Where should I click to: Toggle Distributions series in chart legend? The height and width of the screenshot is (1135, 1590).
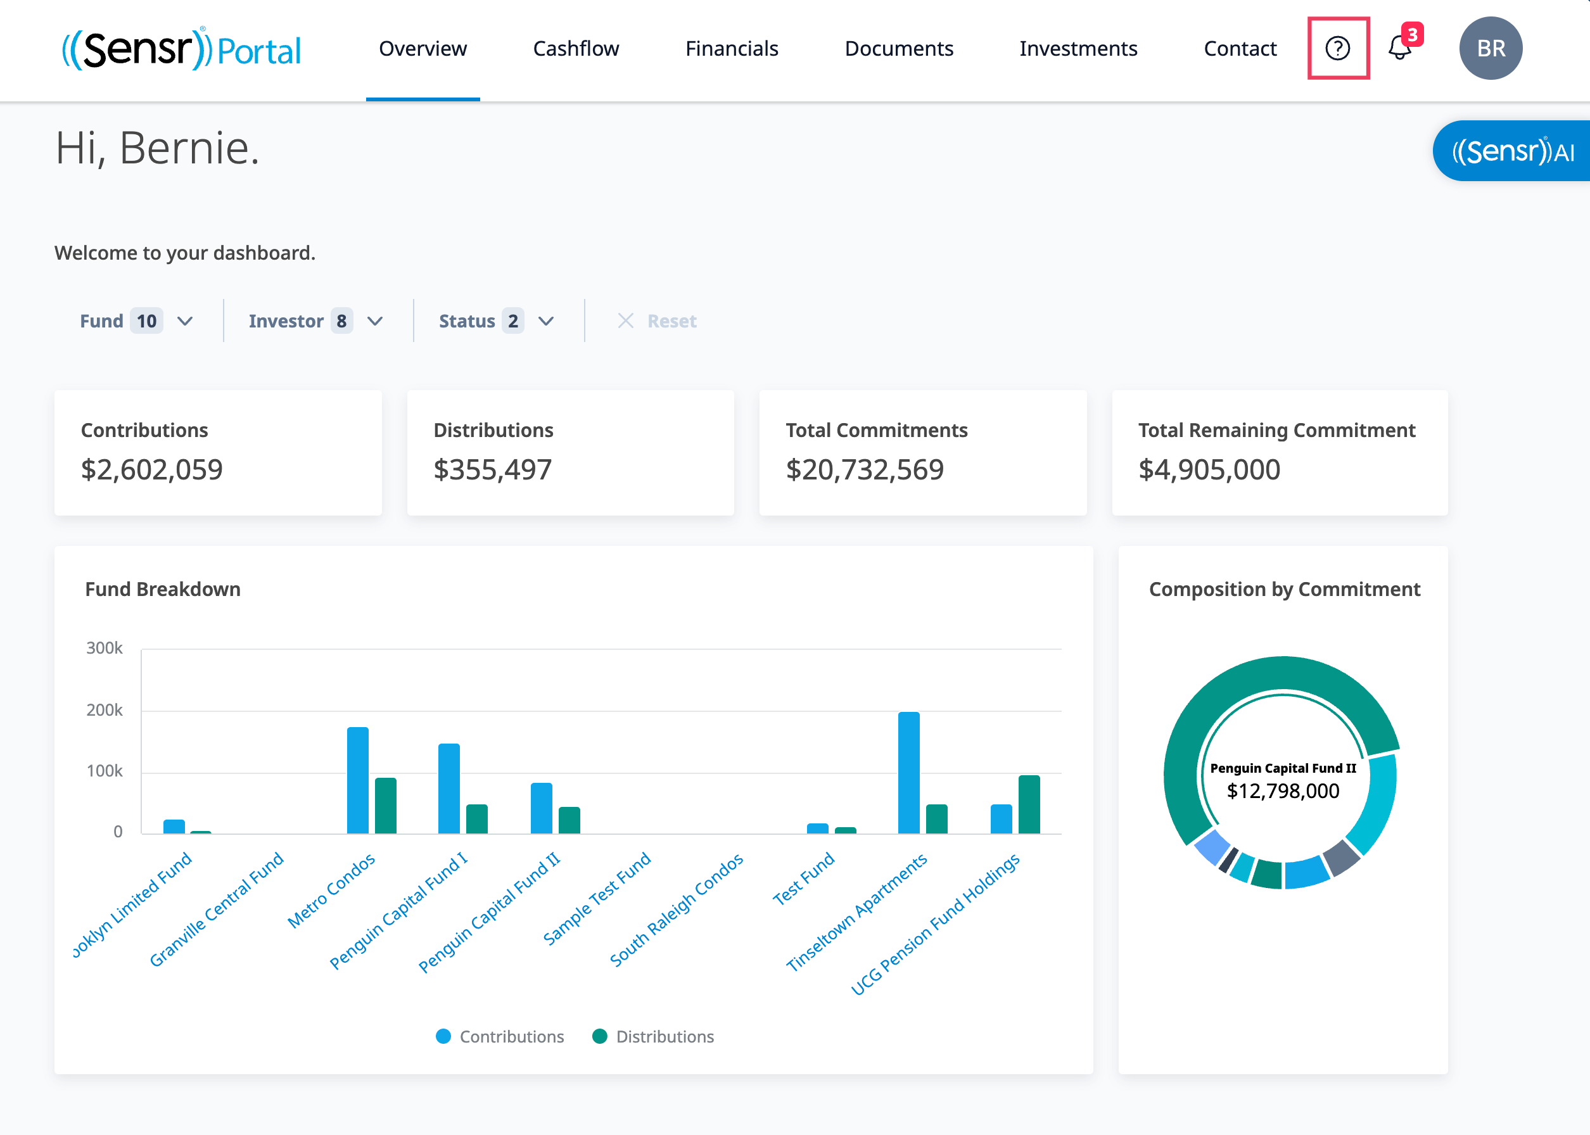652,1036
